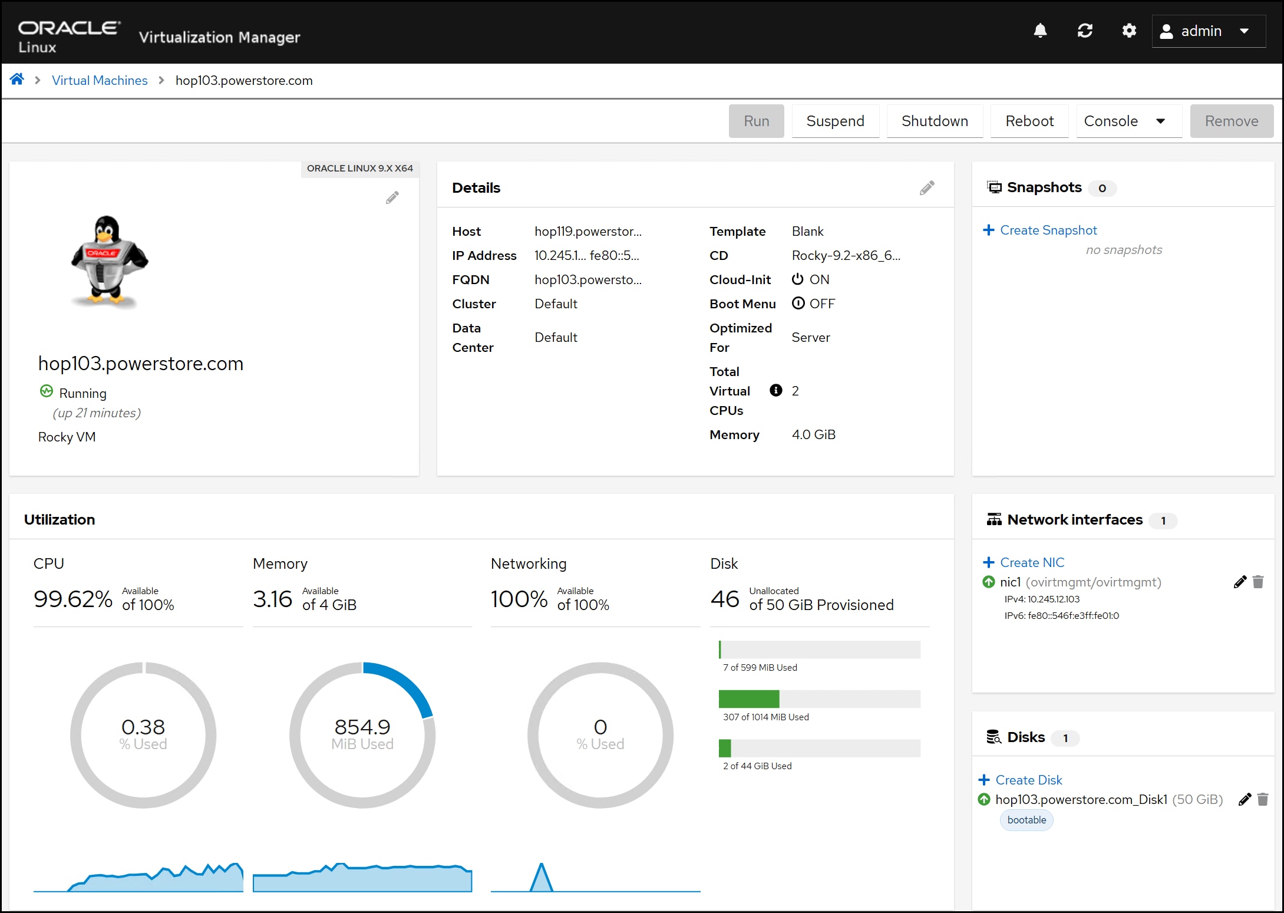The width and height of the screenshot is (1284, 913).
Task: Edit VM card with pencil icon
Action: point(392,197)
